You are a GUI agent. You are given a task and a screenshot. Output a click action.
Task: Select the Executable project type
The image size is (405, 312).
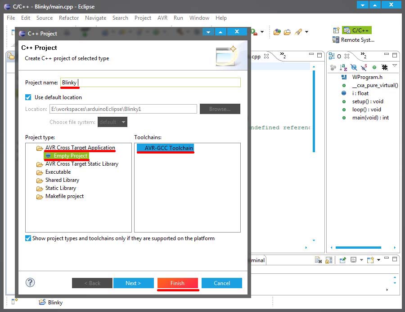58,172
